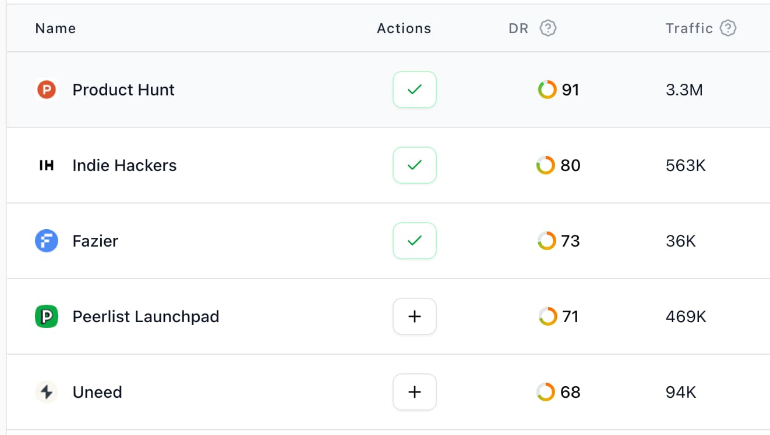The image size is (770, 435).
Task: Add Uneed using the plus button
Action: pyautogui.click(x=414, y=392)
